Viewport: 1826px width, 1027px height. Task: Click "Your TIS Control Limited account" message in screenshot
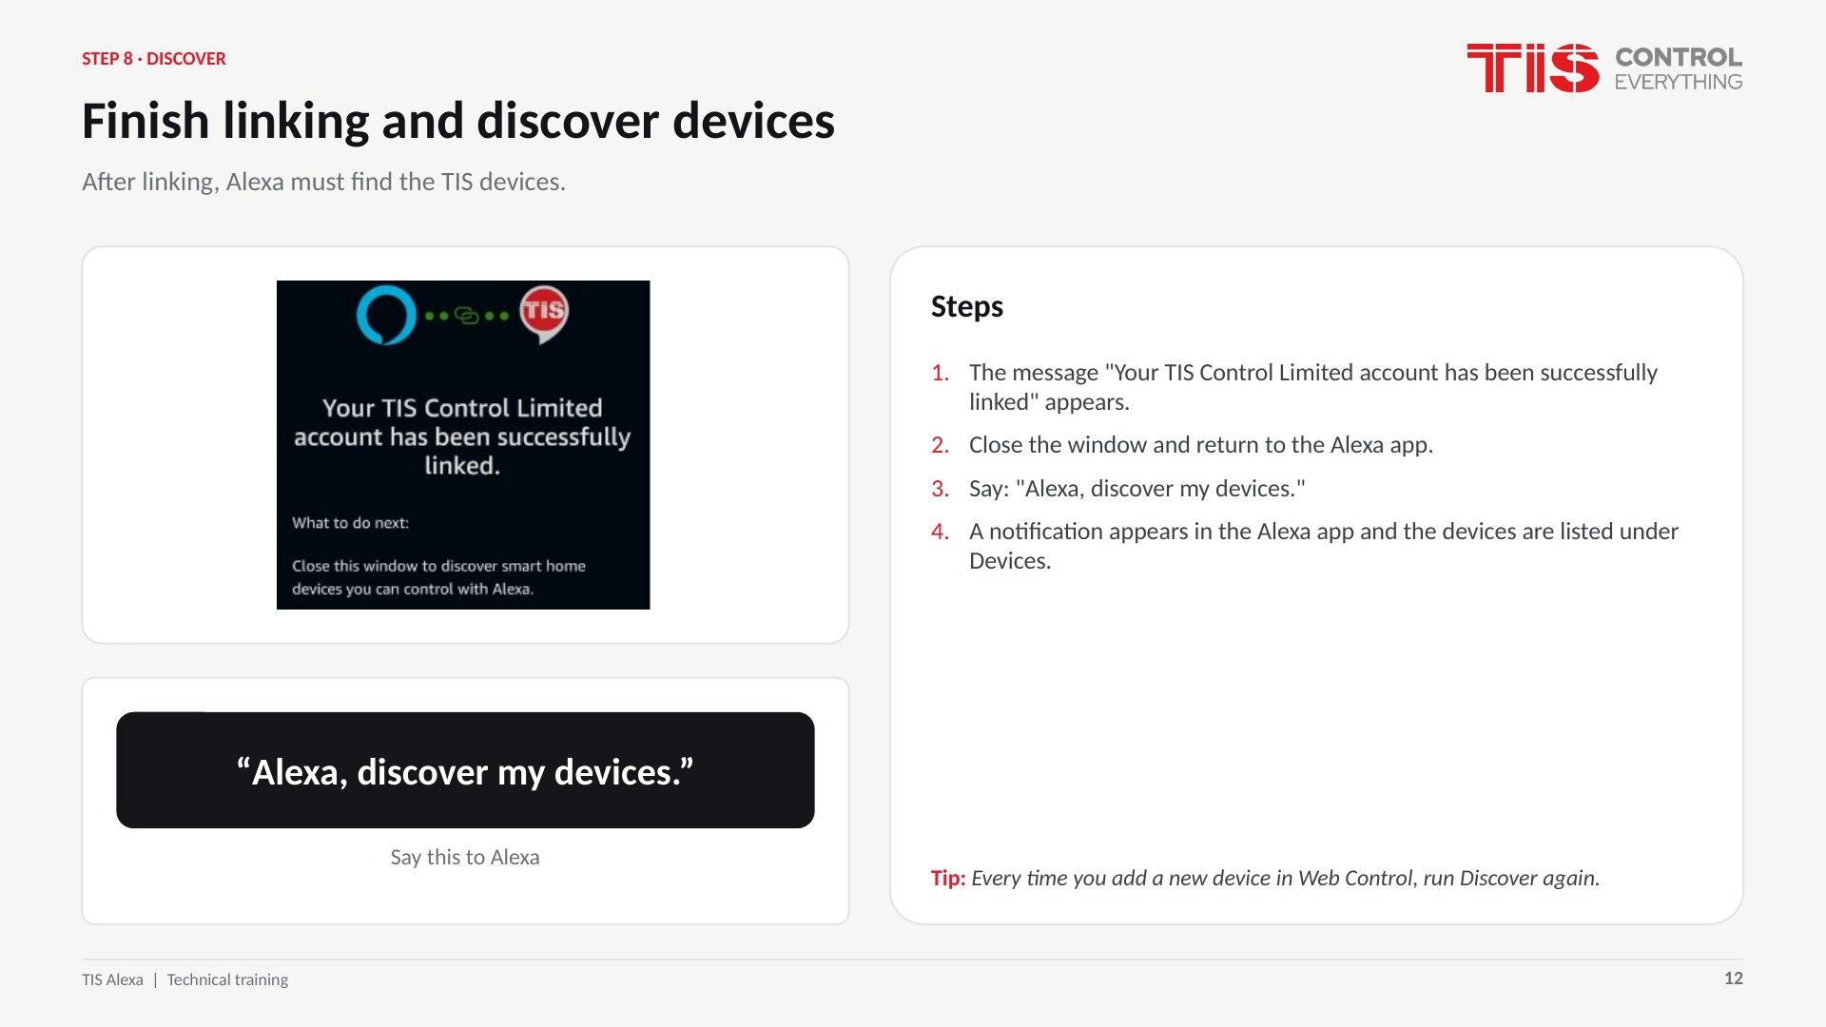[462, 436]
